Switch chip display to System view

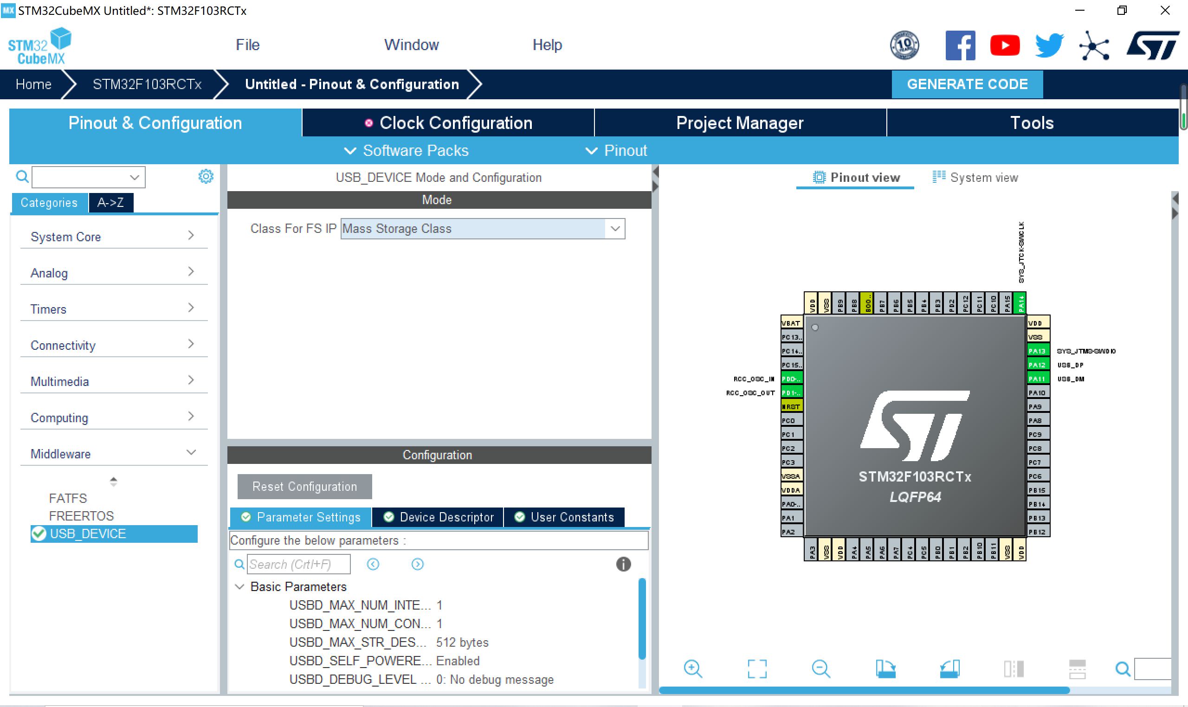coord(975,177)
